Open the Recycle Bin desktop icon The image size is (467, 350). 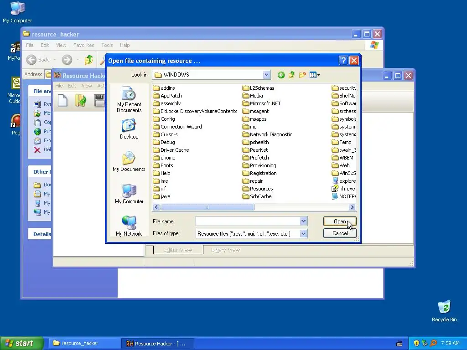pyautogui.click(x=444, y=311)
